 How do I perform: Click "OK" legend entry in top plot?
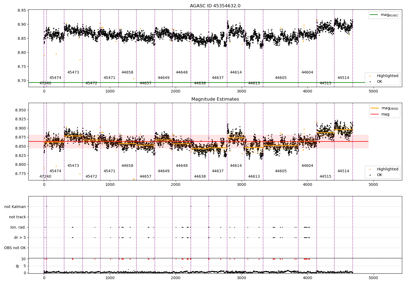pyautogui.click(x=379, y=81)
